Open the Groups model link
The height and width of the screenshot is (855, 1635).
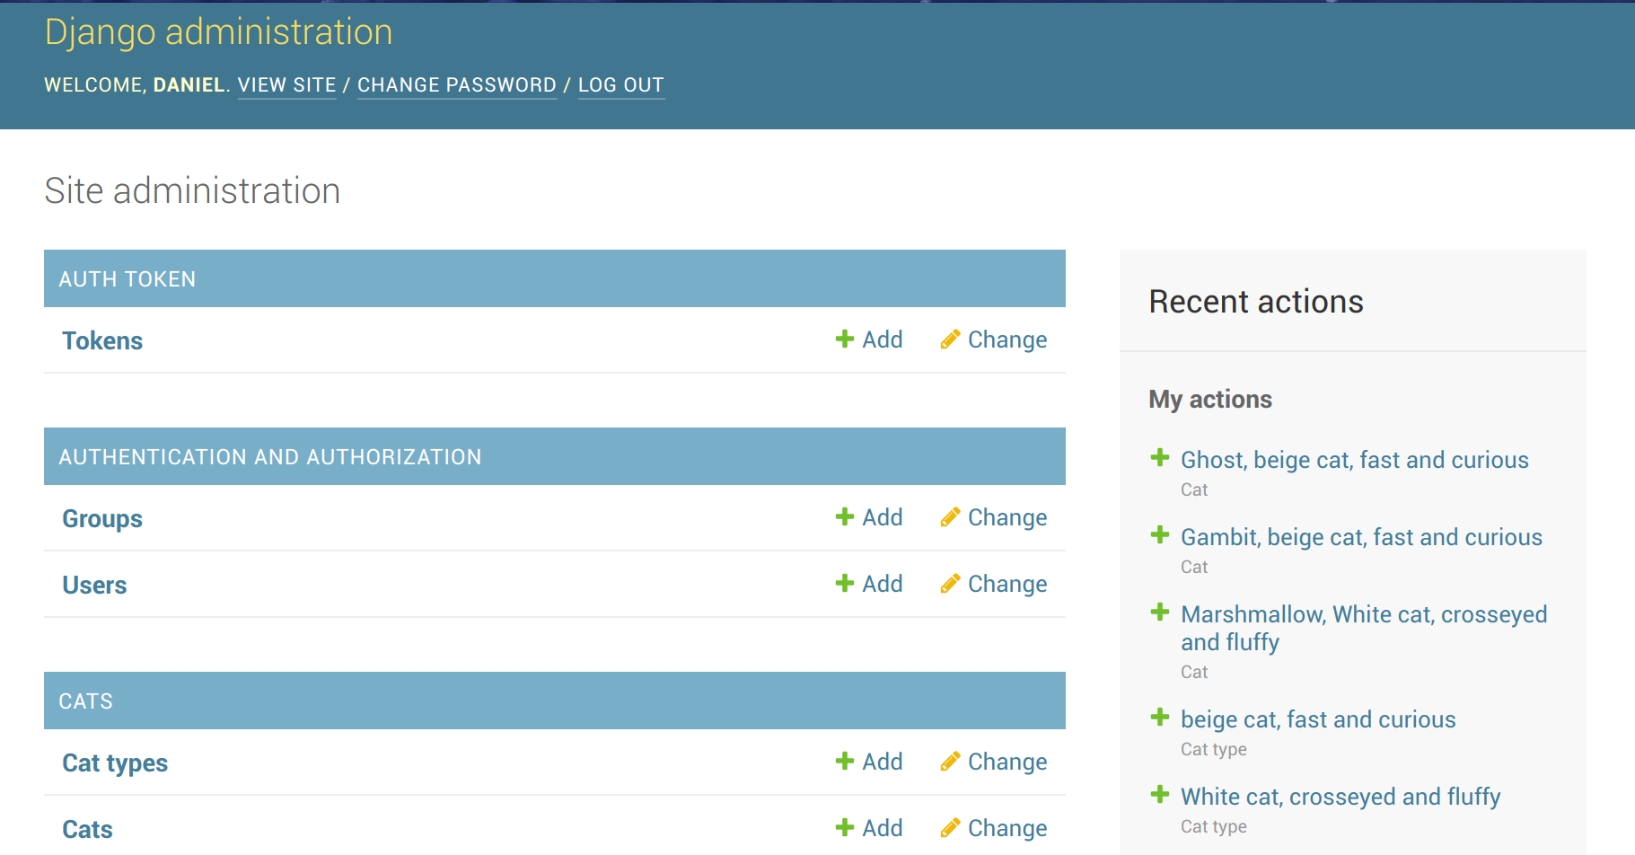coord(102,518)
